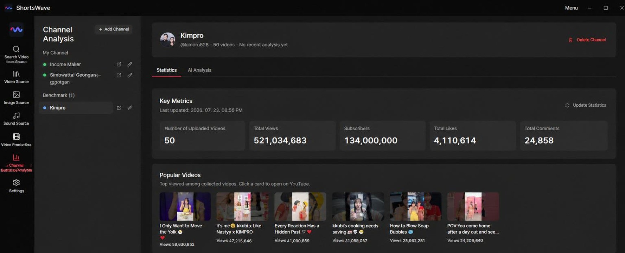This screenshot has height=253, width=625.
Task: Click the 'Views 47,215,846' count
Action: [x=234, y=241]
